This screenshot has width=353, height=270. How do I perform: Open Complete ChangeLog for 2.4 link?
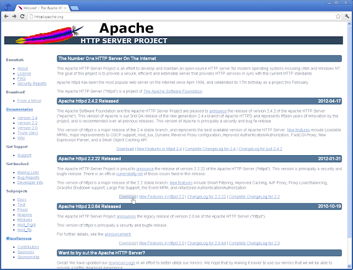210,149
